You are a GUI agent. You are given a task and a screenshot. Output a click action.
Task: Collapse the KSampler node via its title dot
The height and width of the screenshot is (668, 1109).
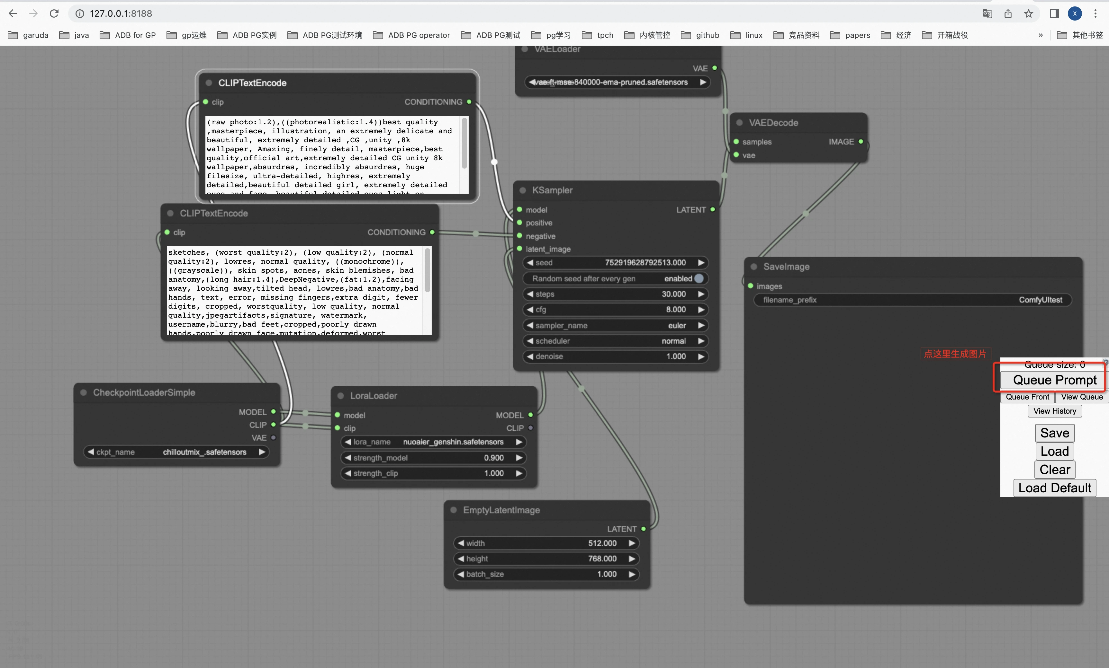click(523, 190)
